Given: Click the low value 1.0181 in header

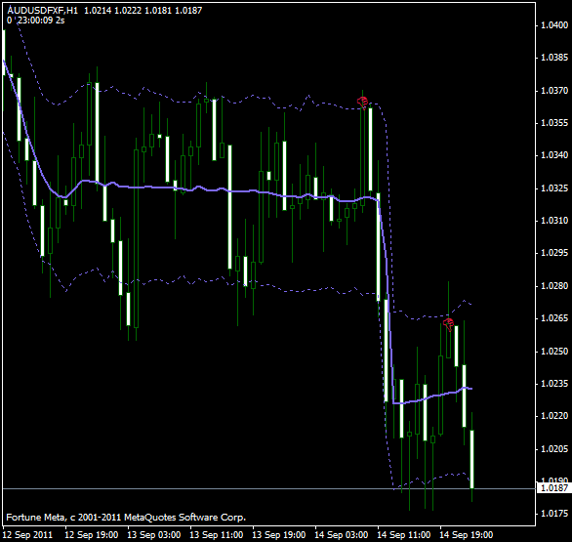Looking at the screenshot, I should 158,10.
